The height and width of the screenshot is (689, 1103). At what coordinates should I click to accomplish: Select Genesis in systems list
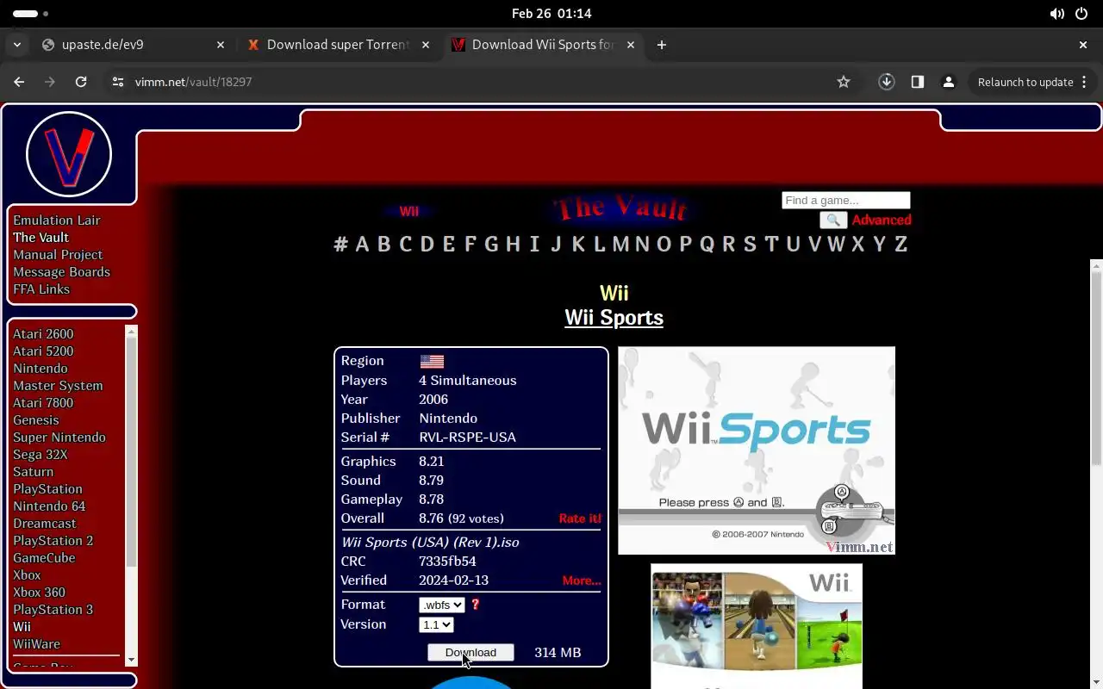point(36,420)
